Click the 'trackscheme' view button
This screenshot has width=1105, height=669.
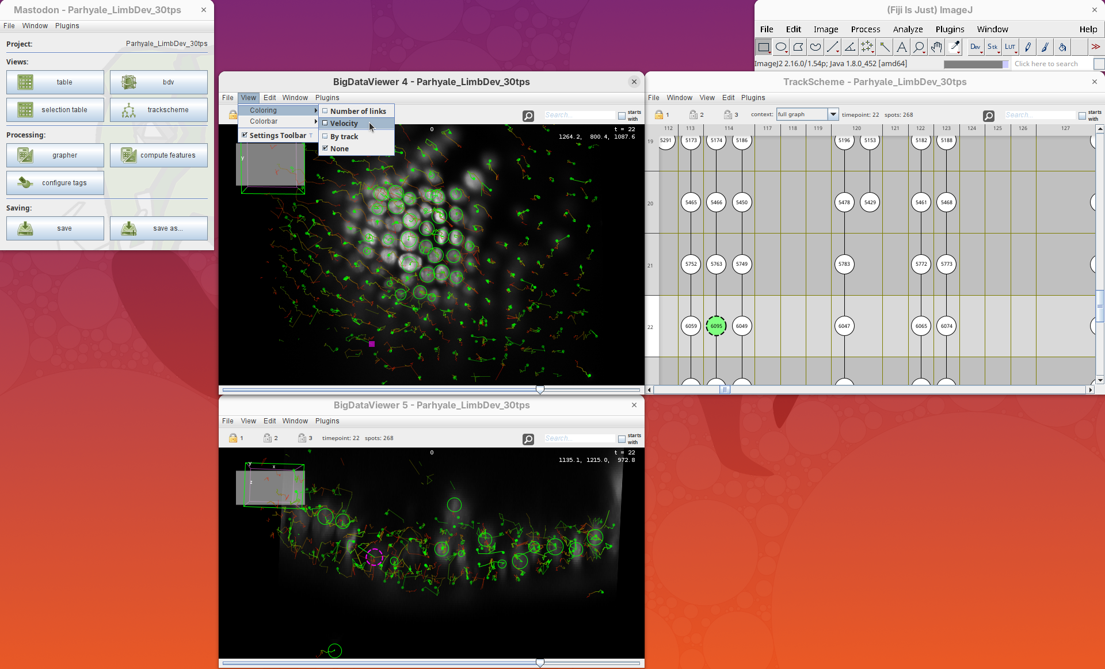[159, 110]
